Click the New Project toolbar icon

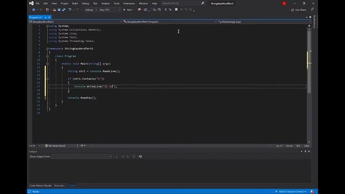47,10
